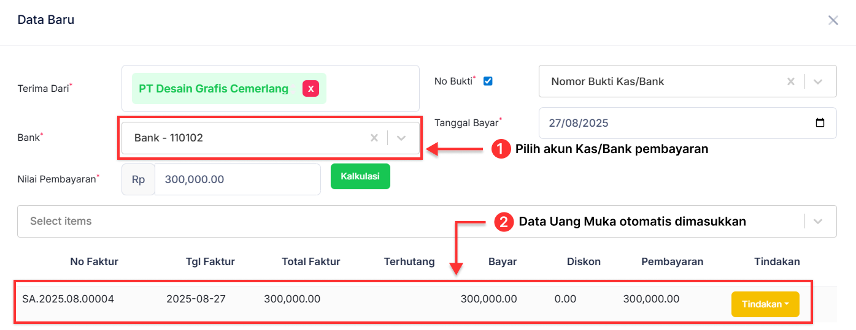
Task: Click the Pembayaran column header
Action: point(673,261)
